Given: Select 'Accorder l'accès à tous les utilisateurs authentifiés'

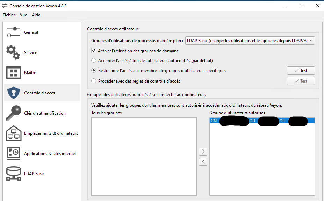Looking at the screenshot, I should click(94, 60).
